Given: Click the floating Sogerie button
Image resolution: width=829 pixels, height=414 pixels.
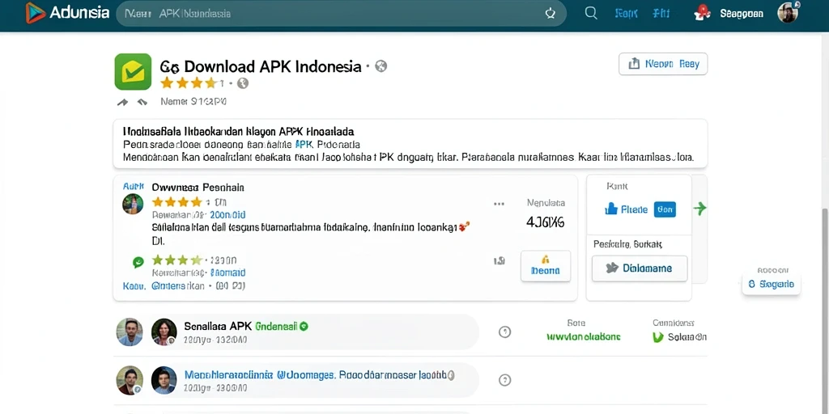Looking at the screenshot, I should 771,284.
